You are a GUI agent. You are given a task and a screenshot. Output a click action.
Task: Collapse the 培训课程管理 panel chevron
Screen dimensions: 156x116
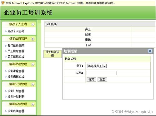[33, 64]
